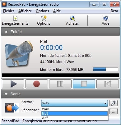Browse the directory with the ellipsis button
This screenshot has width=121, height=125.
click(114, 111)
